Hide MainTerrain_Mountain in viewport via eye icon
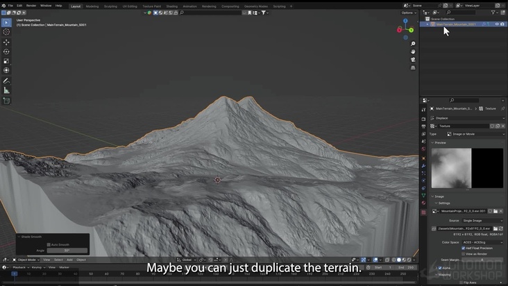The width and height of the screenshot is (508, 286). pos(496,24)
